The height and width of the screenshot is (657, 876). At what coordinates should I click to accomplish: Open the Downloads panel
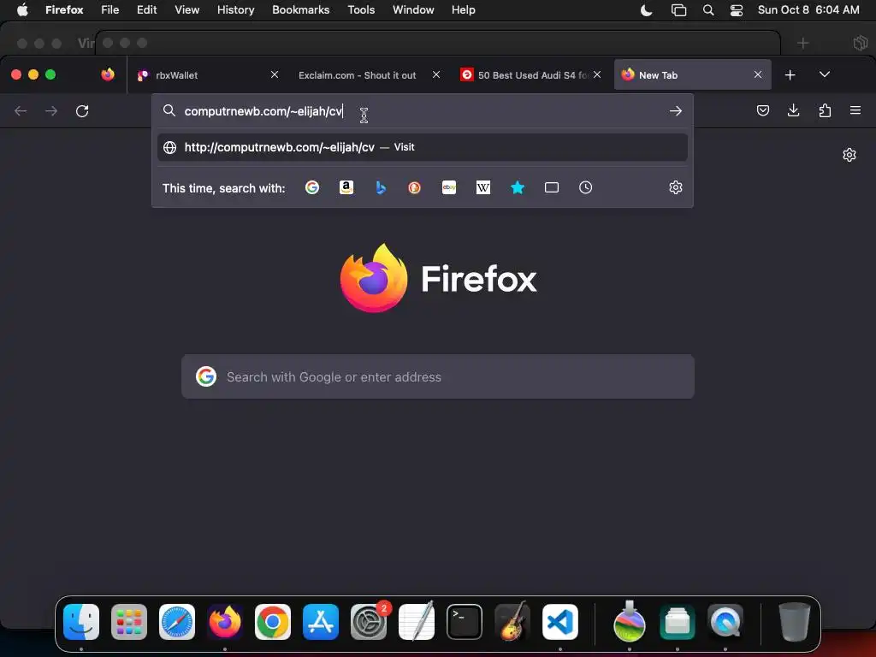point(793,110)
